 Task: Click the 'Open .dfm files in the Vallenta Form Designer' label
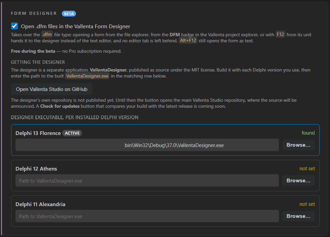click(76, 27)
